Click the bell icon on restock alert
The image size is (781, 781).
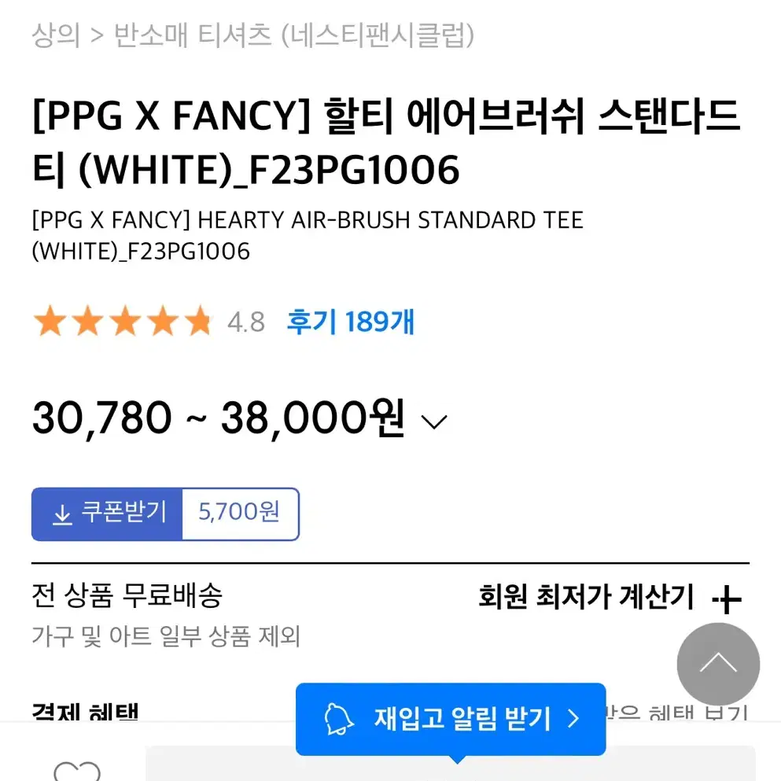coord(338,719)
